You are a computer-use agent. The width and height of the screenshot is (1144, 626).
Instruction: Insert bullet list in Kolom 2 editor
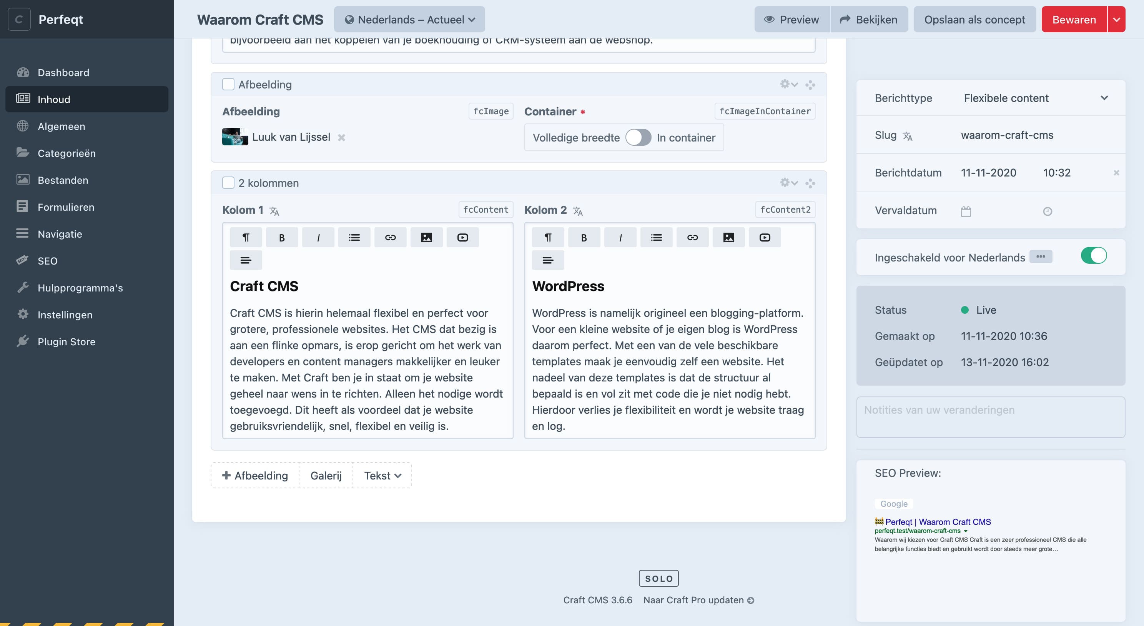click(x=657, y=237)
